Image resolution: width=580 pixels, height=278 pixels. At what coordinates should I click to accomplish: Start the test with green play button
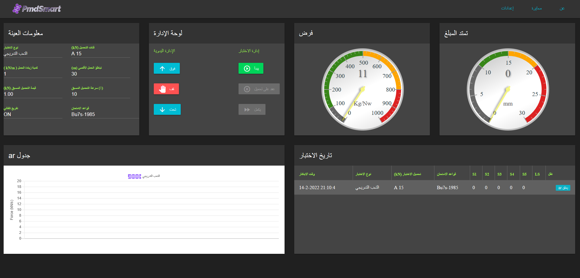point(251,68)
